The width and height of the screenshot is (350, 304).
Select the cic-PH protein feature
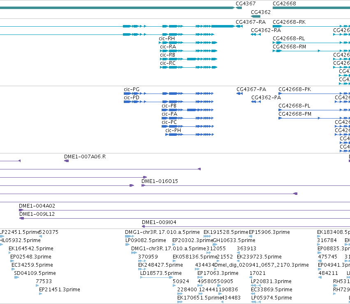pos(190,135)
